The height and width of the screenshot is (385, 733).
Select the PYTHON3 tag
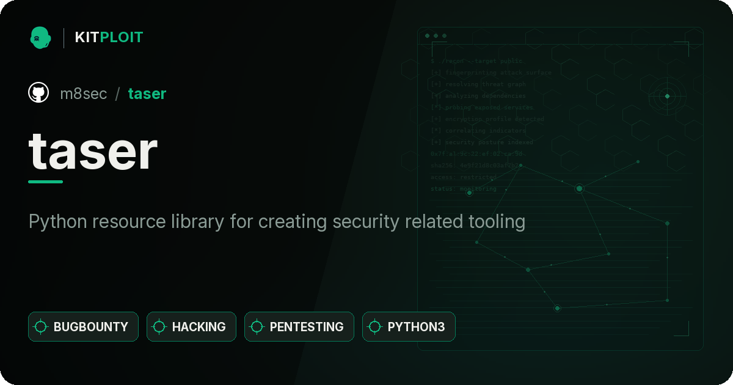pyautogui.click(x=409, y=326)
